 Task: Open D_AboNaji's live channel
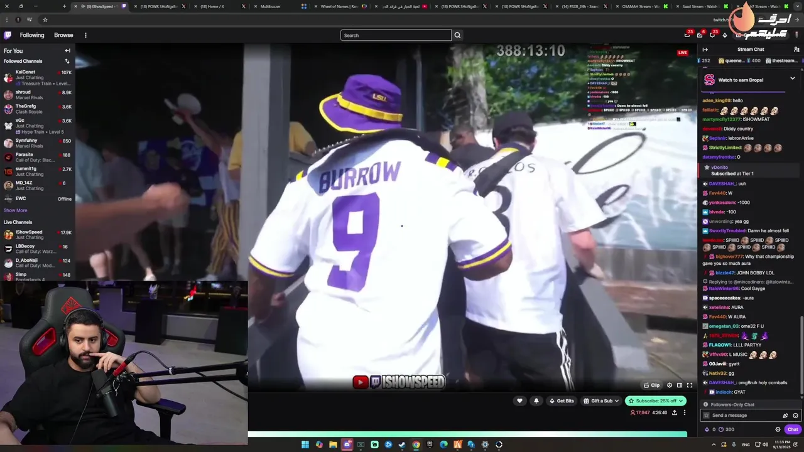(38, 262)
